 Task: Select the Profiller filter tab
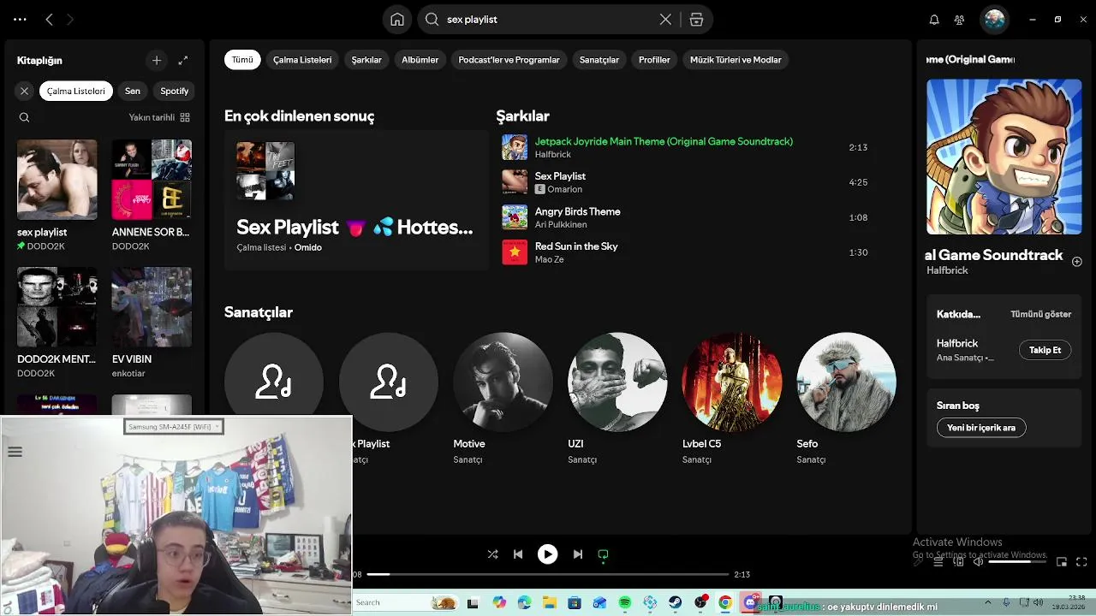pyautogui.click(x=654, y=60)
